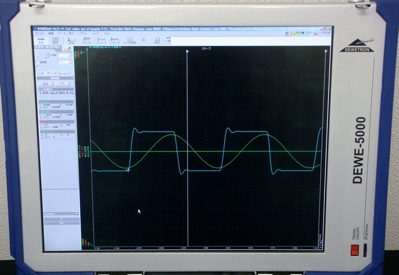This screenshot has width=399, height=275.
Task: Switch to the スコープ scope display
Action: coord(101,41)
